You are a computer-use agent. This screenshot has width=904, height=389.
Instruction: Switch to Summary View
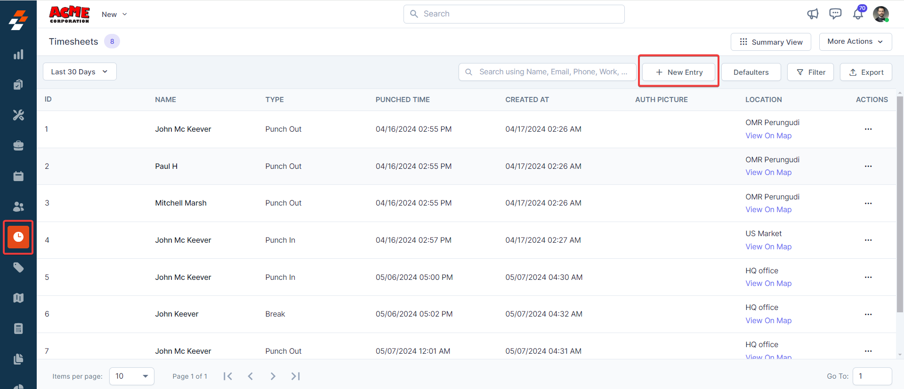[771, 42]
